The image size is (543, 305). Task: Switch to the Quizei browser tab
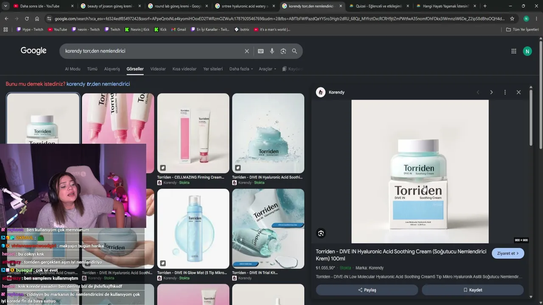pos(378,6)
